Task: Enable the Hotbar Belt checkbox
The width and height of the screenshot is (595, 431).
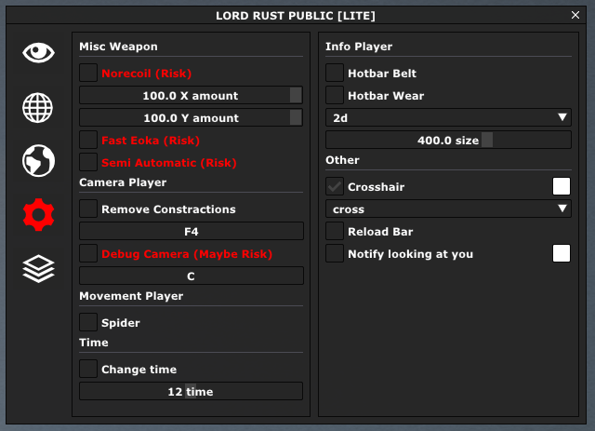Action: point(335,73)
